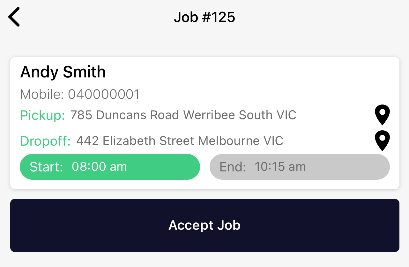Select the grey End 10:15 am pill
This screenshot has height=267, width=409.
(300, 167)
